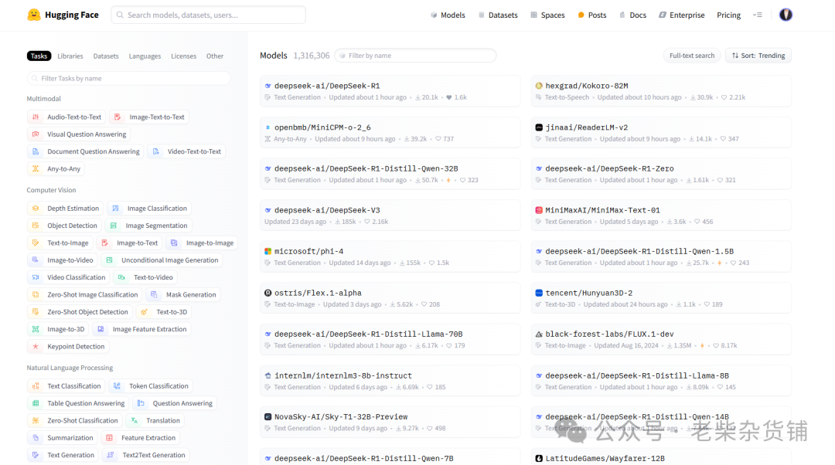Select the Feature Extraction task filter
This screenshot has width=835, height=465.
140,438
